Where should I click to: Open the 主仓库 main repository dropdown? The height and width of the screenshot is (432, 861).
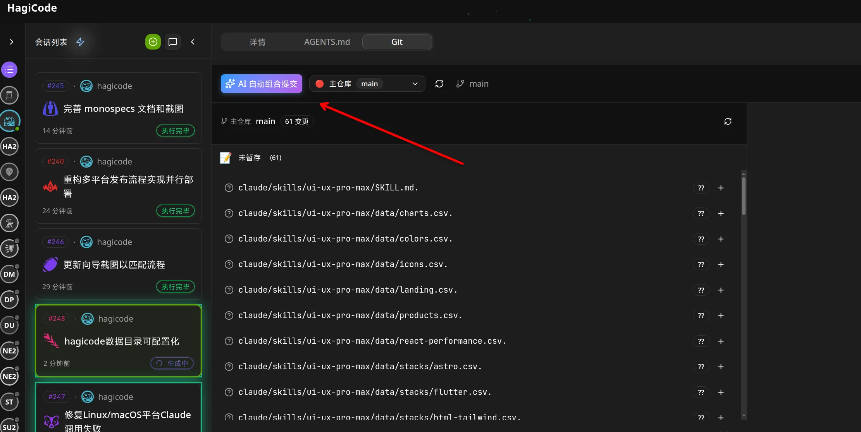point(367,84)
